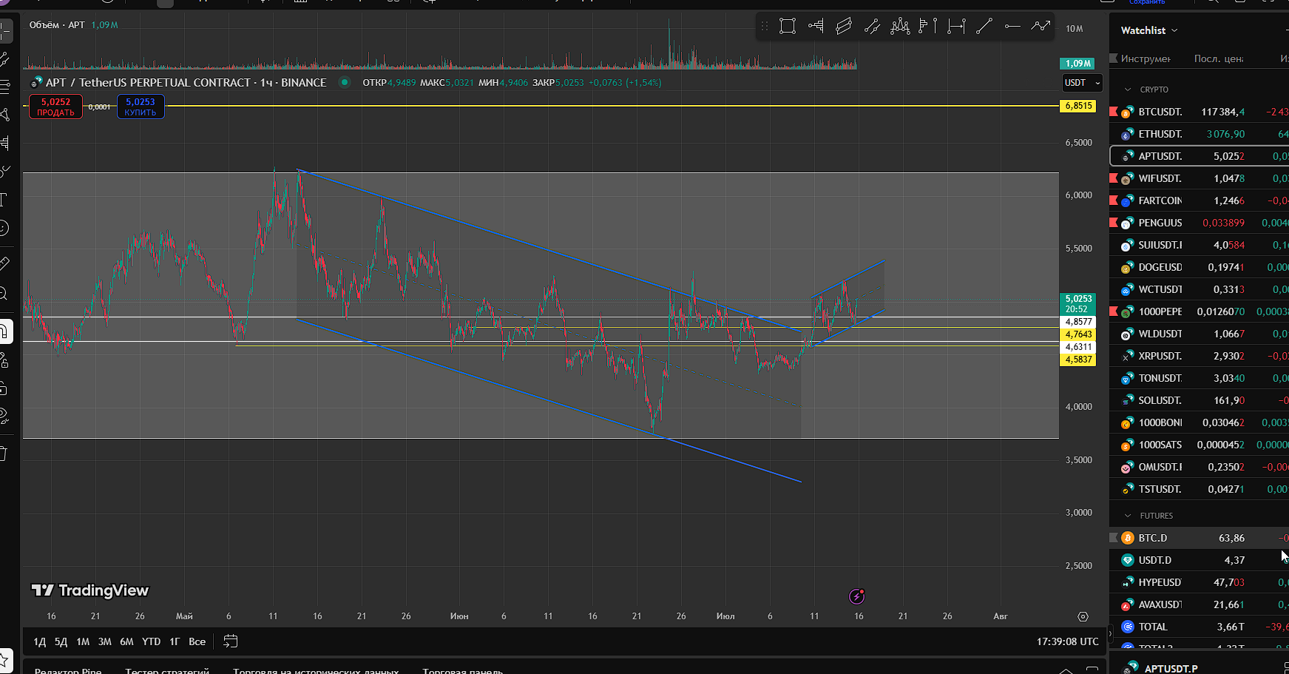Toggle the red flag on WIFUSDT row

point(1114,178)
